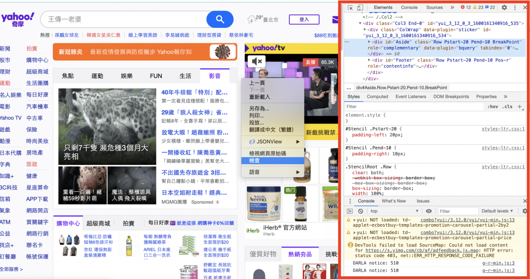The height and width of the screenshot is (279, 530).
Task: Switch drawer to Issues tab
Action: (x=423, y=201)
